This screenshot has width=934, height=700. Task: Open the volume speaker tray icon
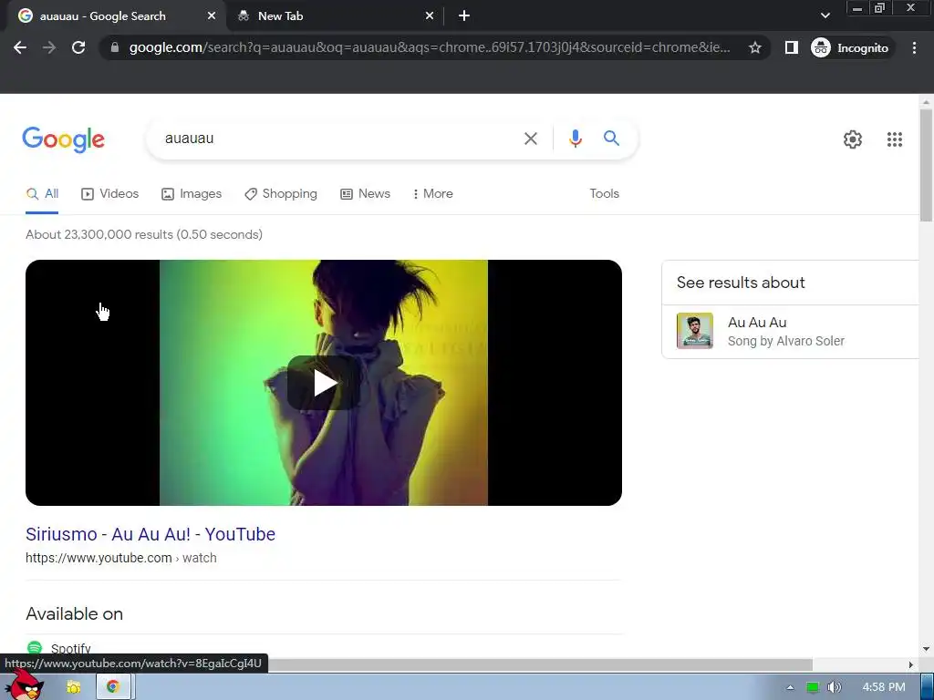[x=834, y=687]
